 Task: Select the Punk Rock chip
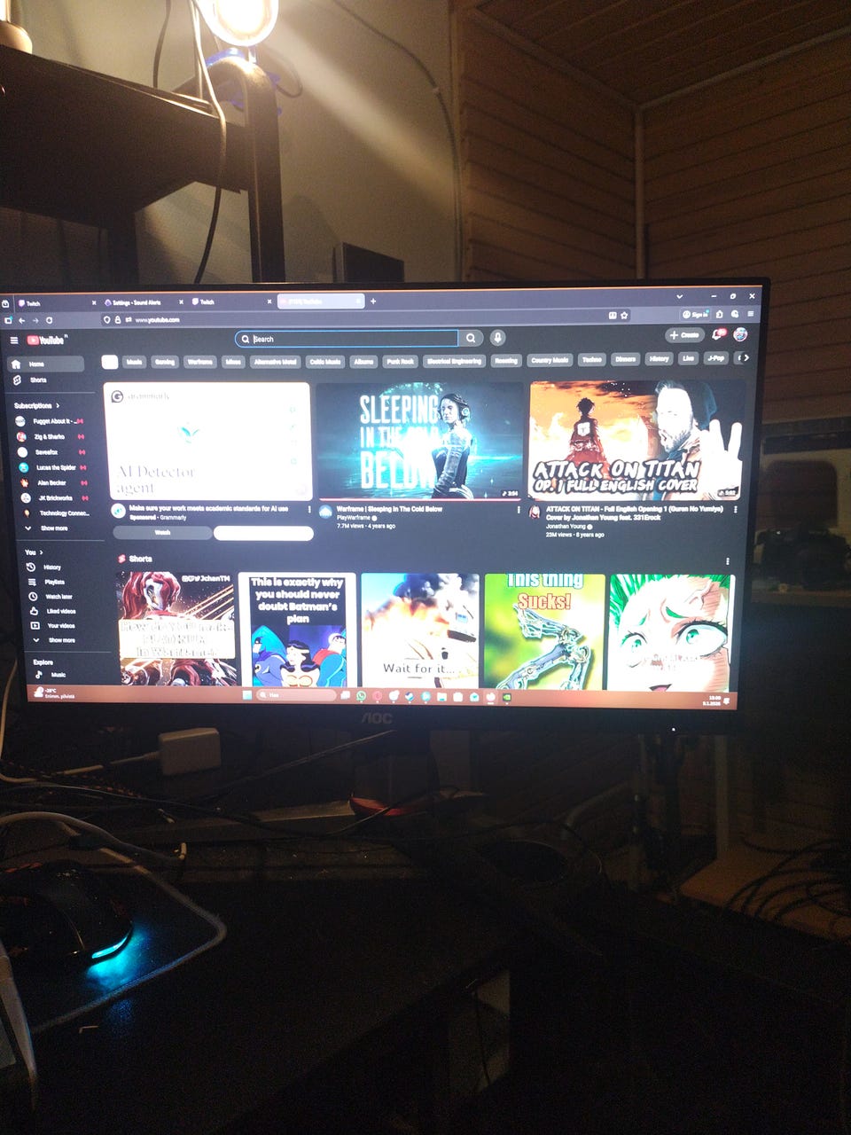[x=400, y=361]
